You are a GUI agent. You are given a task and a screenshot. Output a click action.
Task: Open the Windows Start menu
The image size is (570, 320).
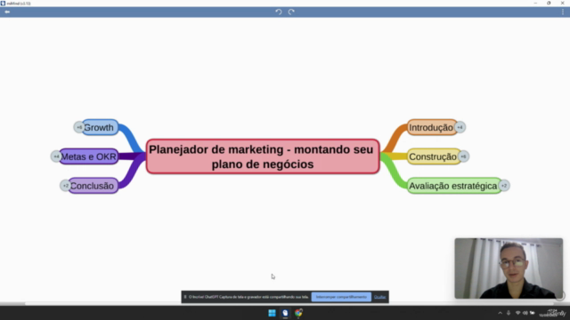point(272,313)
